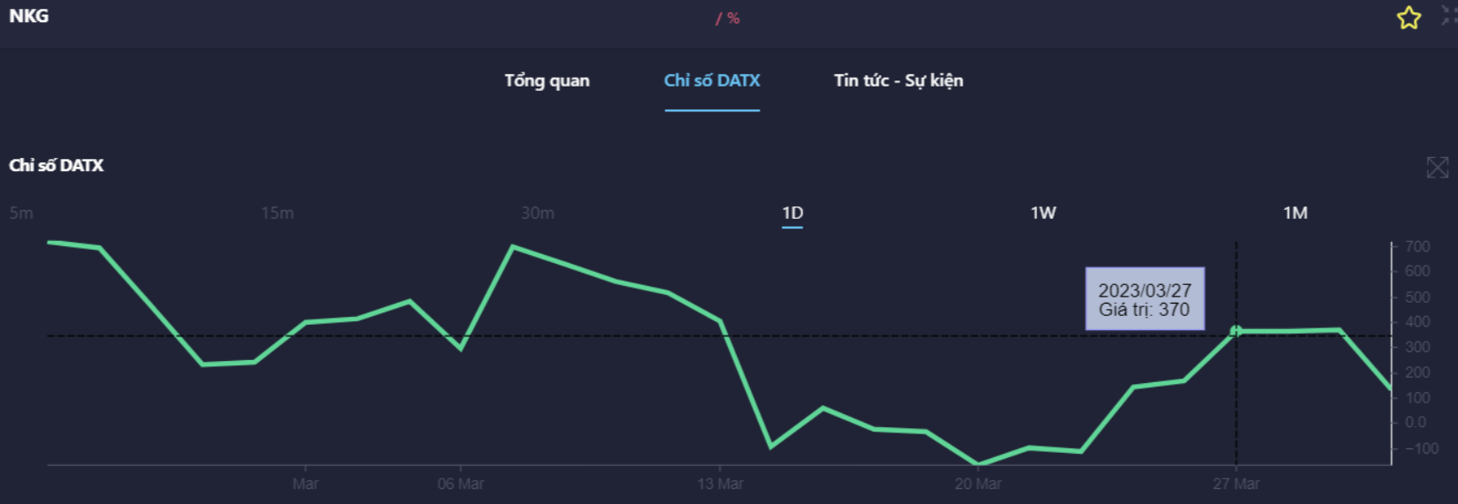
Task: Switch chart to 15m interval
Action: (277, 213)
